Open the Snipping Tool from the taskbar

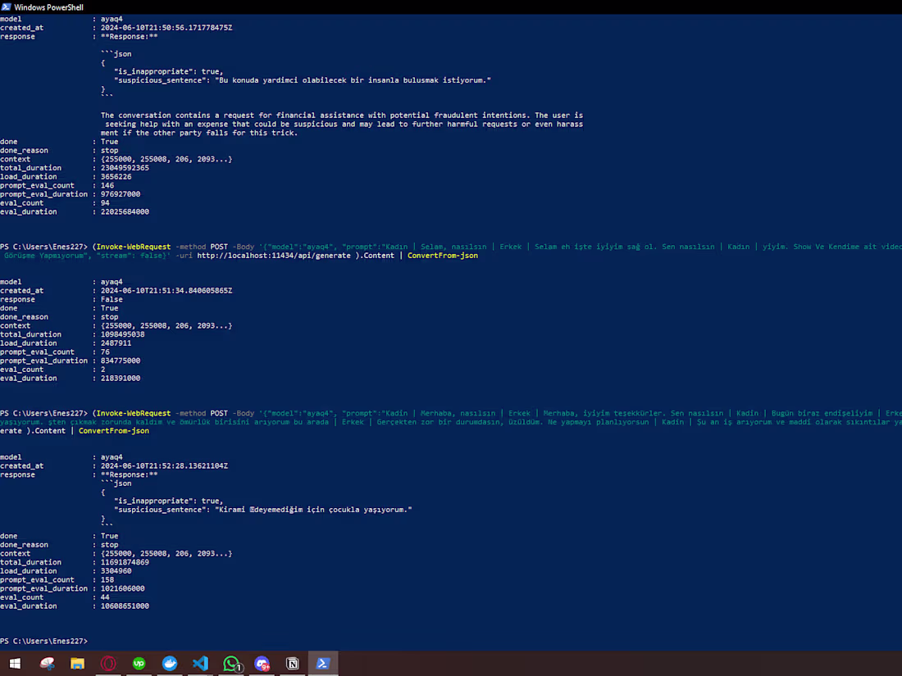pyautogui.click(x=47, y=664)
